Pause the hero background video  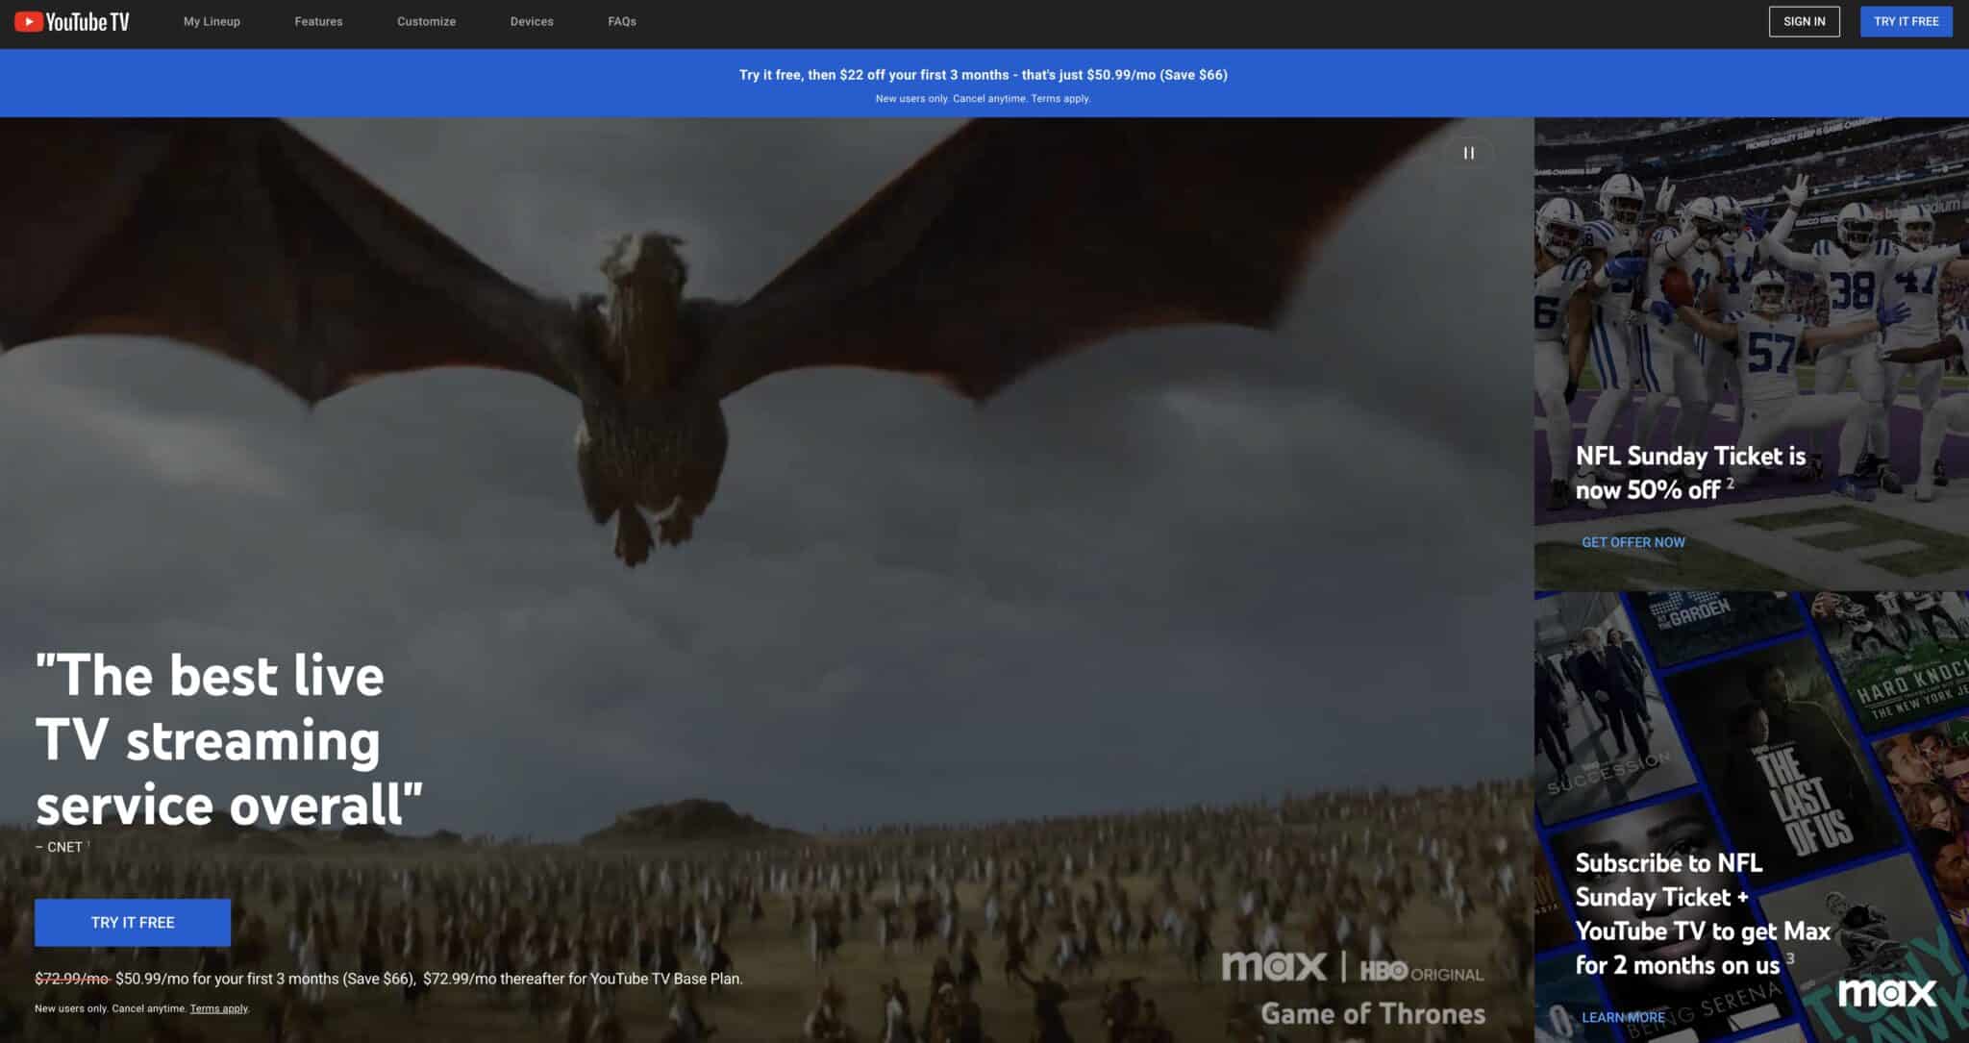[x=1468, y=153]
